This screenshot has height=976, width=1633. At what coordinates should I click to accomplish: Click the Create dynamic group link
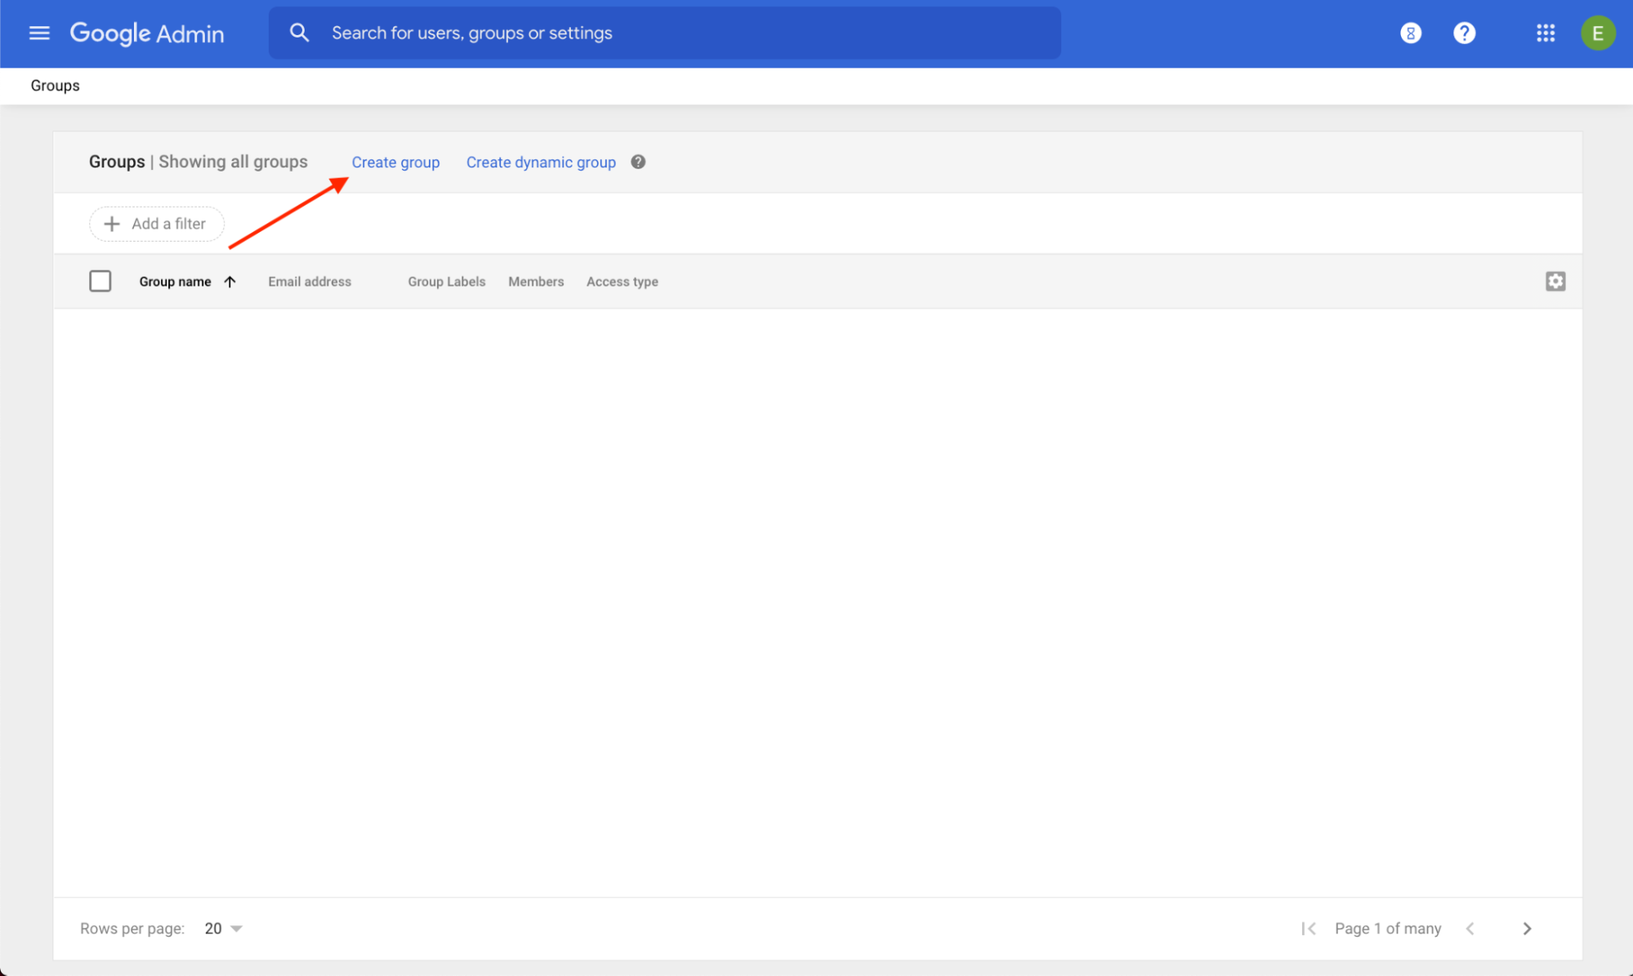(541, 162)
